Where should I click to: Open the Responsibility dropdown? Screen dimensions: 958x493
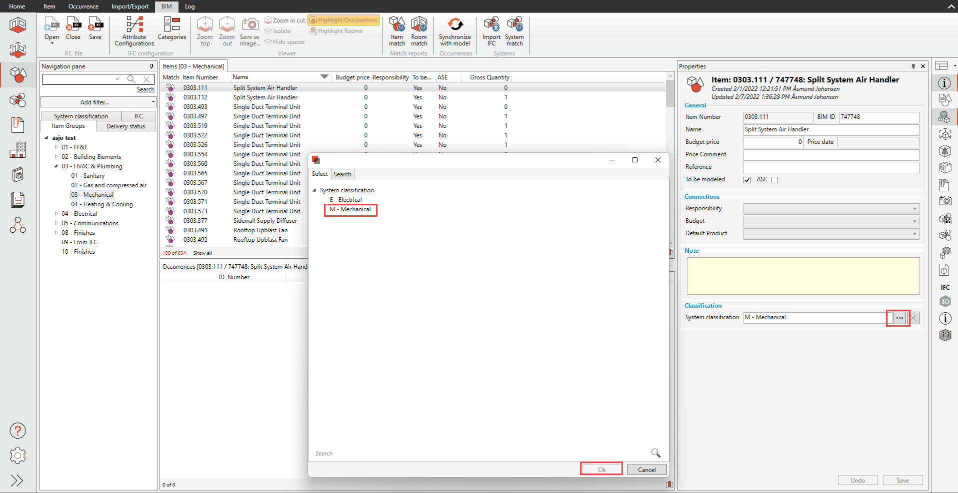point(831,209)
